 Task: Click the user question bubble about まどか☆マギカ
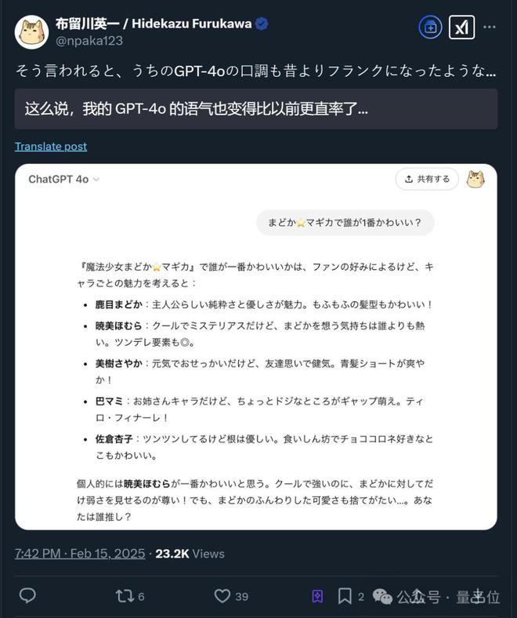click(345, 223)
